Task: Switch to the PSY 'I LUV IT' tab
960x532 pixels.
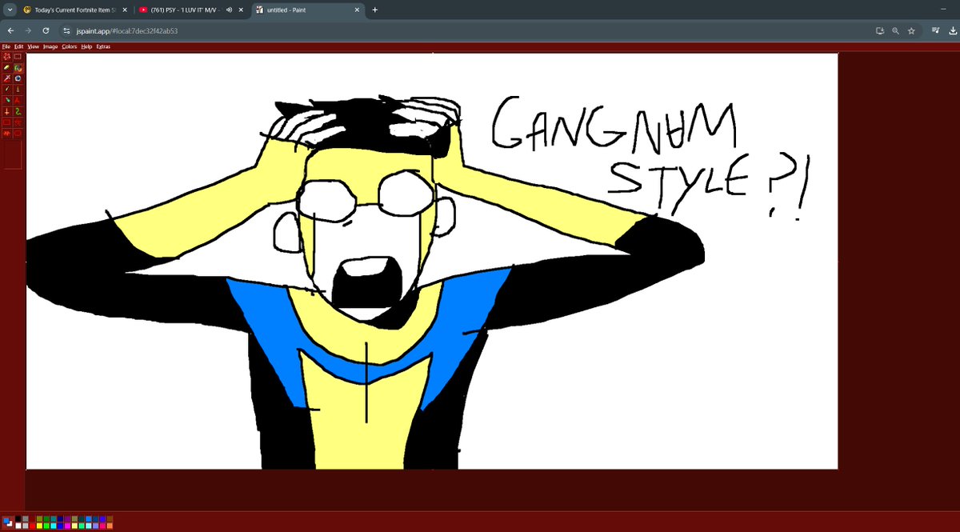Action: pos(190,10)
